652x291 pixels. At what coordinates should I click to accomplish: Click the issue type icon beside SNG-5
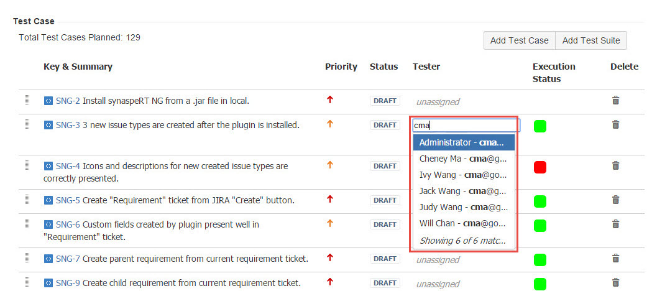click(x=48, y=200)
